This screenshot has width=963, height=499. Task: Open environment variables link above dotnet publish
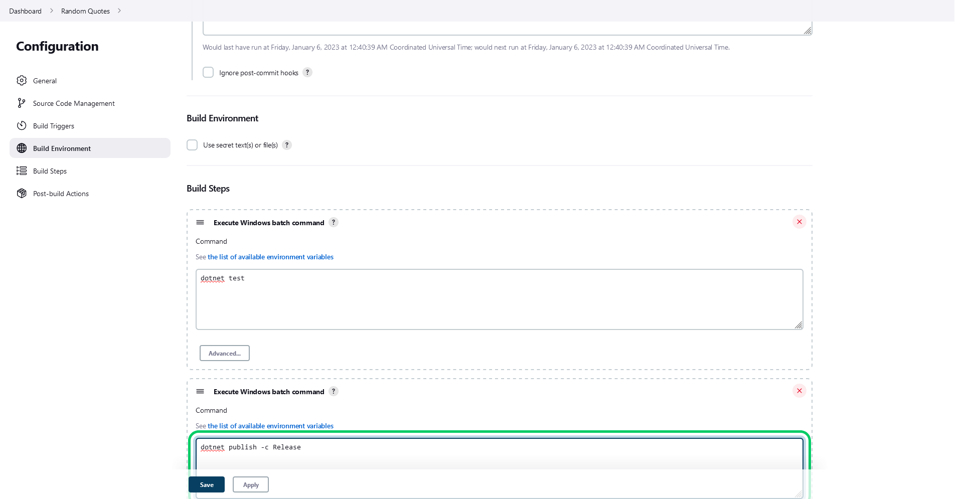pos(270,426)
